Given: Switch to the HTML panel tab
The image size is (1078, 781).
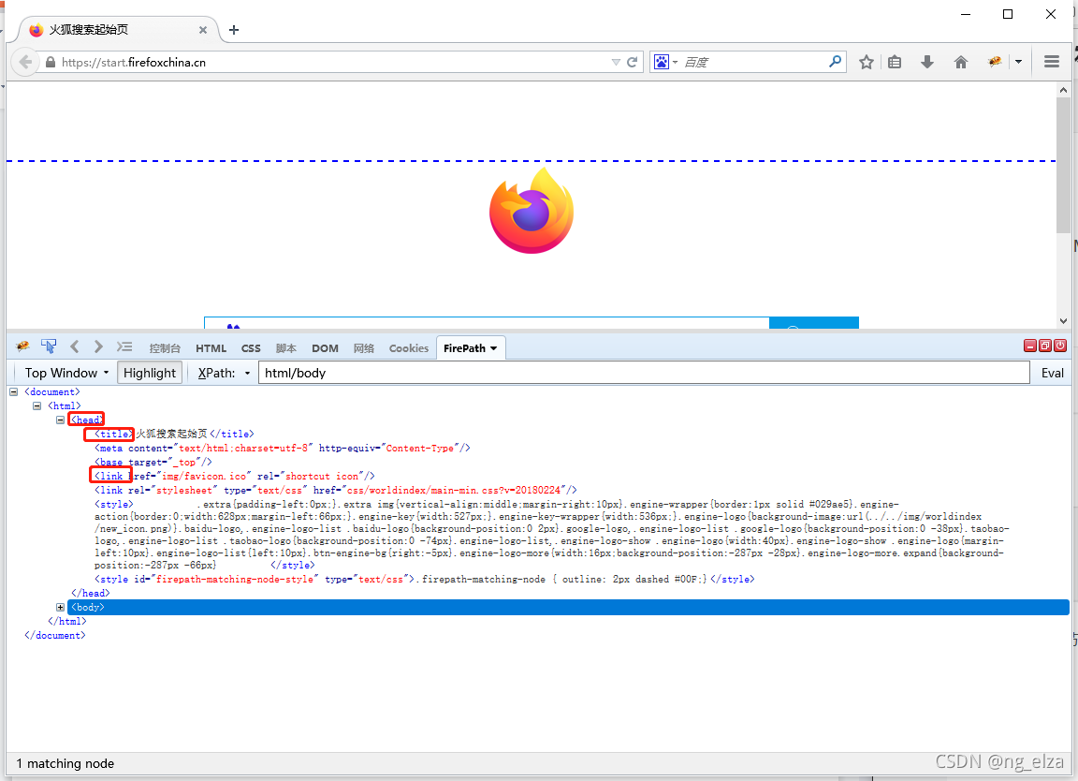Looking at the screenshot, I should coord(211,348).
